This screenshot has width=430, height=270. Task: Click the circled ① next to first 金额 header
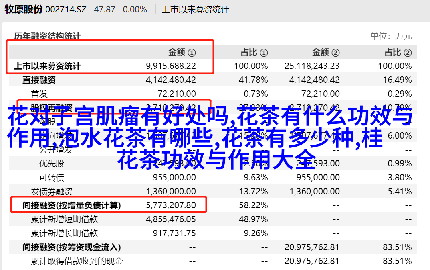coord(192,52)
